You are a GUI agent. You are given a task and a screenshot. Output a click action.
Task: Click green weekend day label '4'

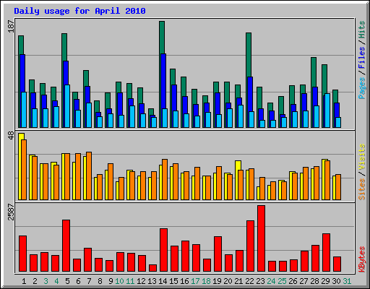point(56,281)
